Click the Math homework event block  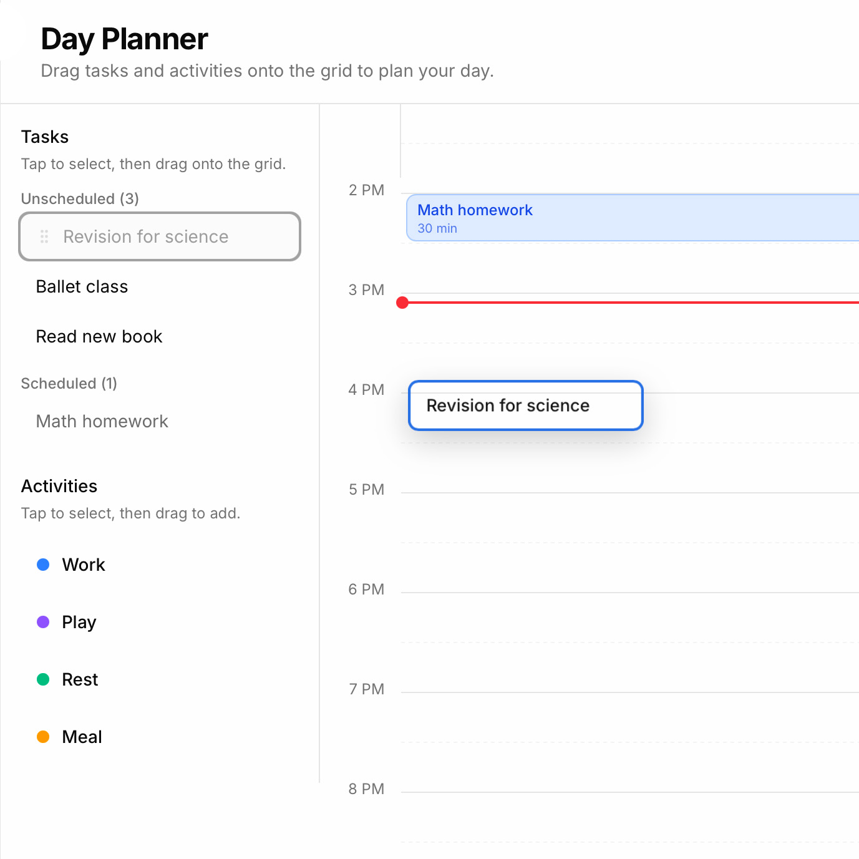point(624,218)
